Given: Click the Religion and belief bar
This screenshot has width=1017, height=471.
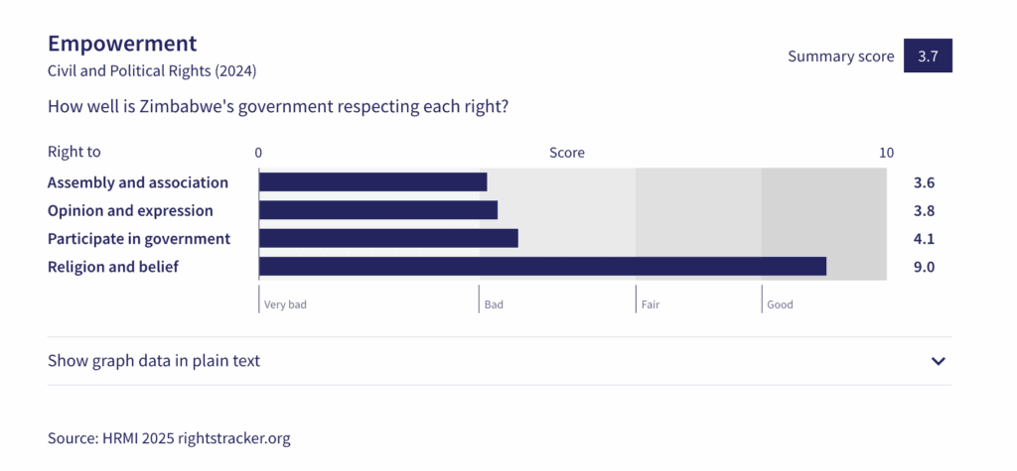Looking at the screenshot, I should [542, 266].
